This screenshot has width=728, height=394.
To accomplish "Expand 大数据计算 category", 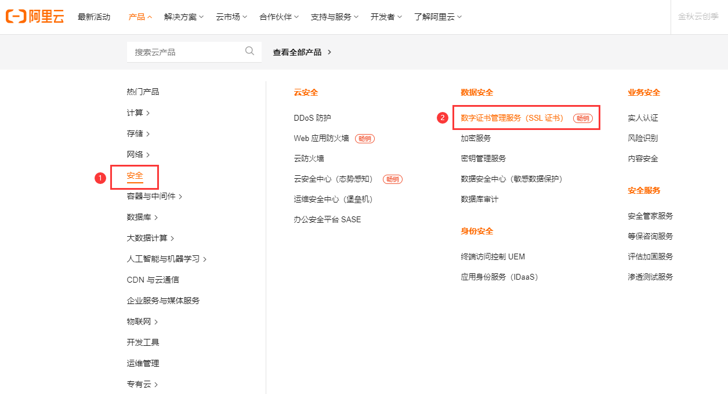I will coord(150,238).
